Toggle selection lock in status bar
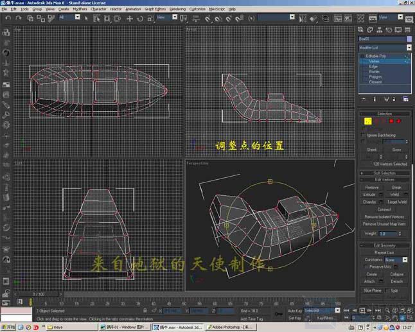The width and height of the screenshot is (415, 332). [145, 311]
